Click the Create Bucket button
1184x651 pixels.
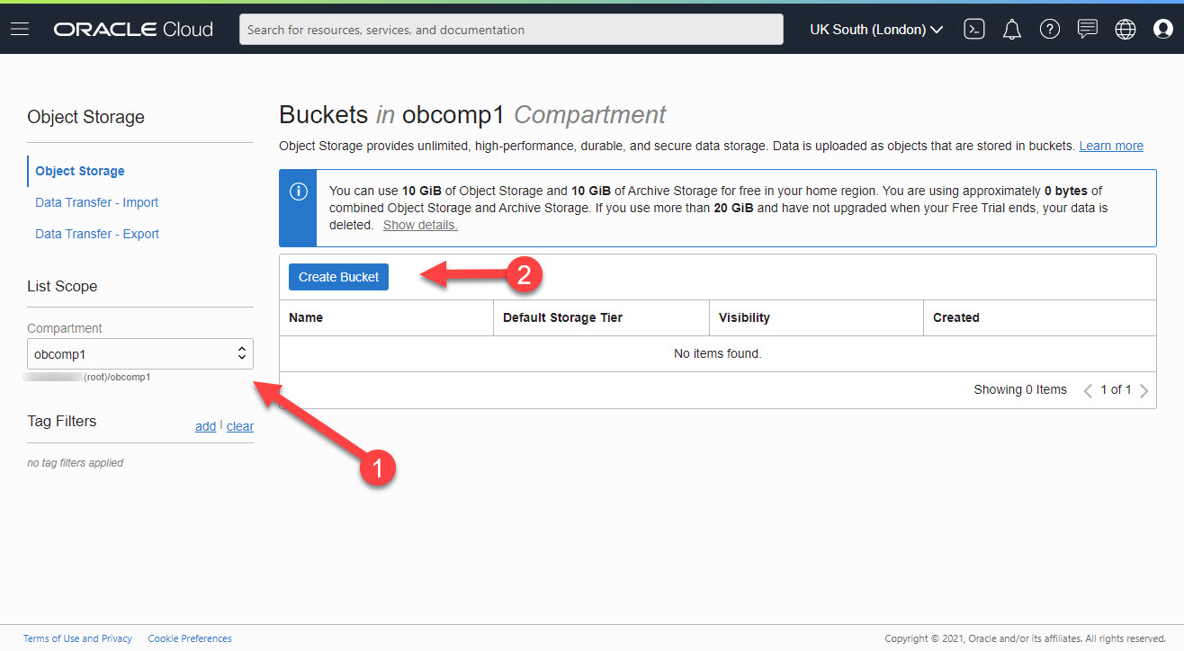338,277
